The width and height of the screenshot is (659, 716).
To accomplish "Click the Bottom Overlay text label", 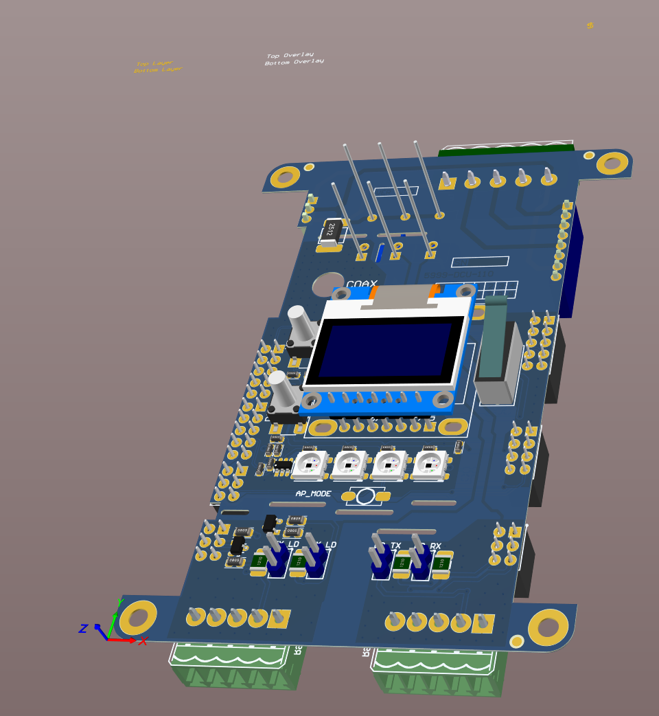I will (x=294, y=62).
